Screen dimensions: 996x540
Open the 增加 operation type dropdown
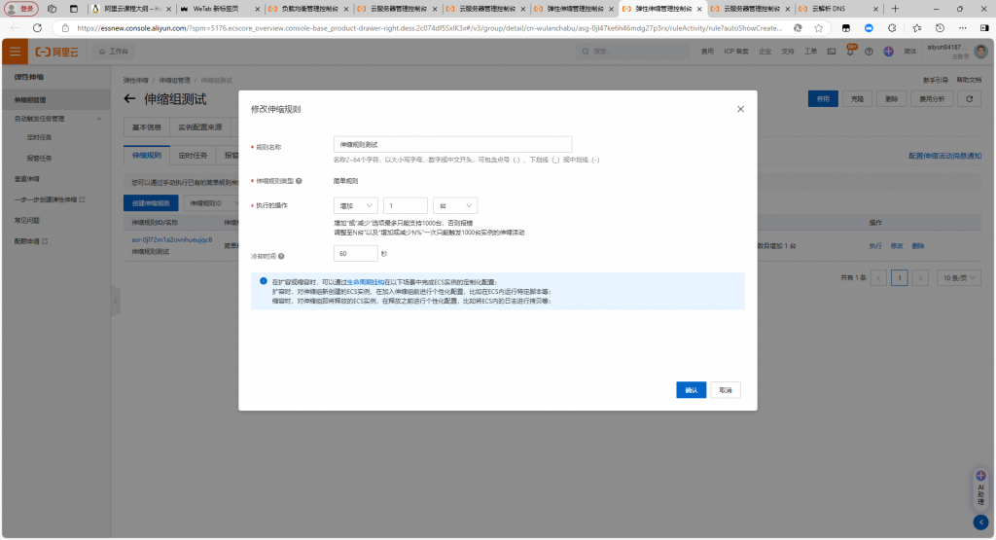[x=355, y=205]
